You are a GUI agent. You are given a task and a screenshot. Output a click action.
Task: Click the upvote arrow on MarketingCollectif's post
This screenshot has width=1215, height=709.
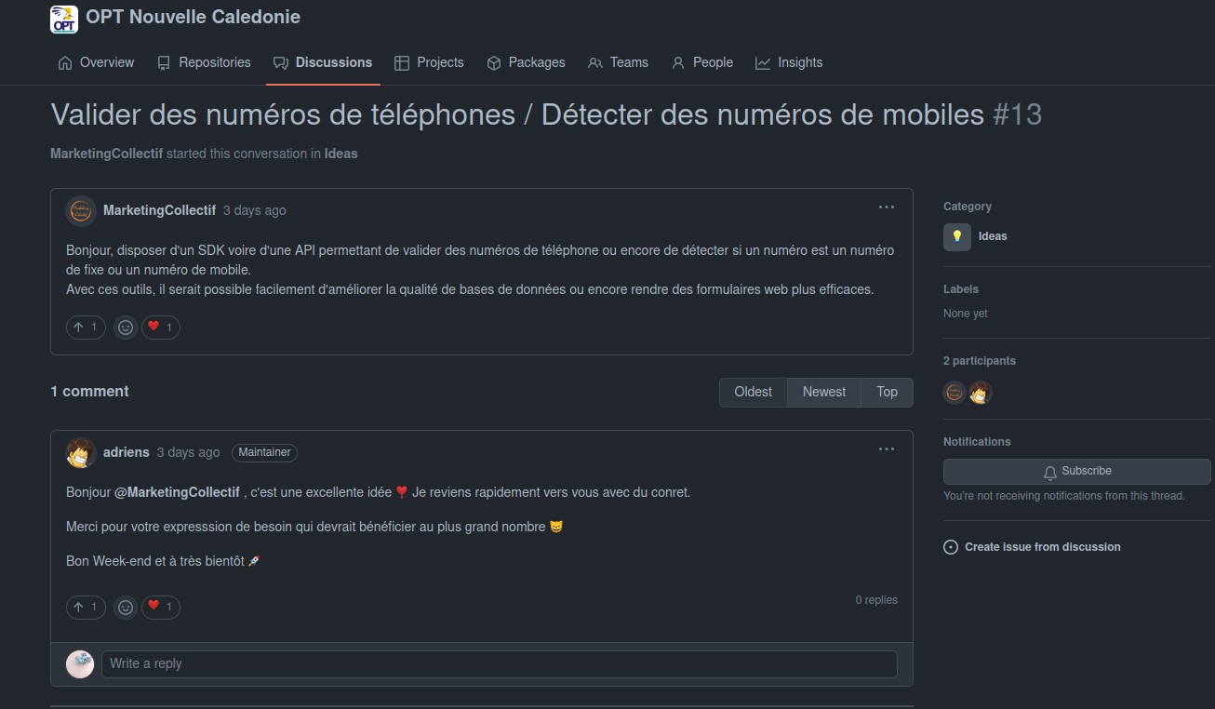tap(86, 328)
